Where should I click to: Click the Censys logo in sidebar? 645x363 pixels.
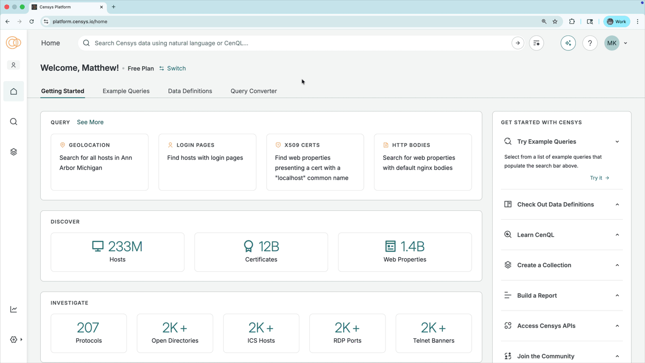click(14, 43)
